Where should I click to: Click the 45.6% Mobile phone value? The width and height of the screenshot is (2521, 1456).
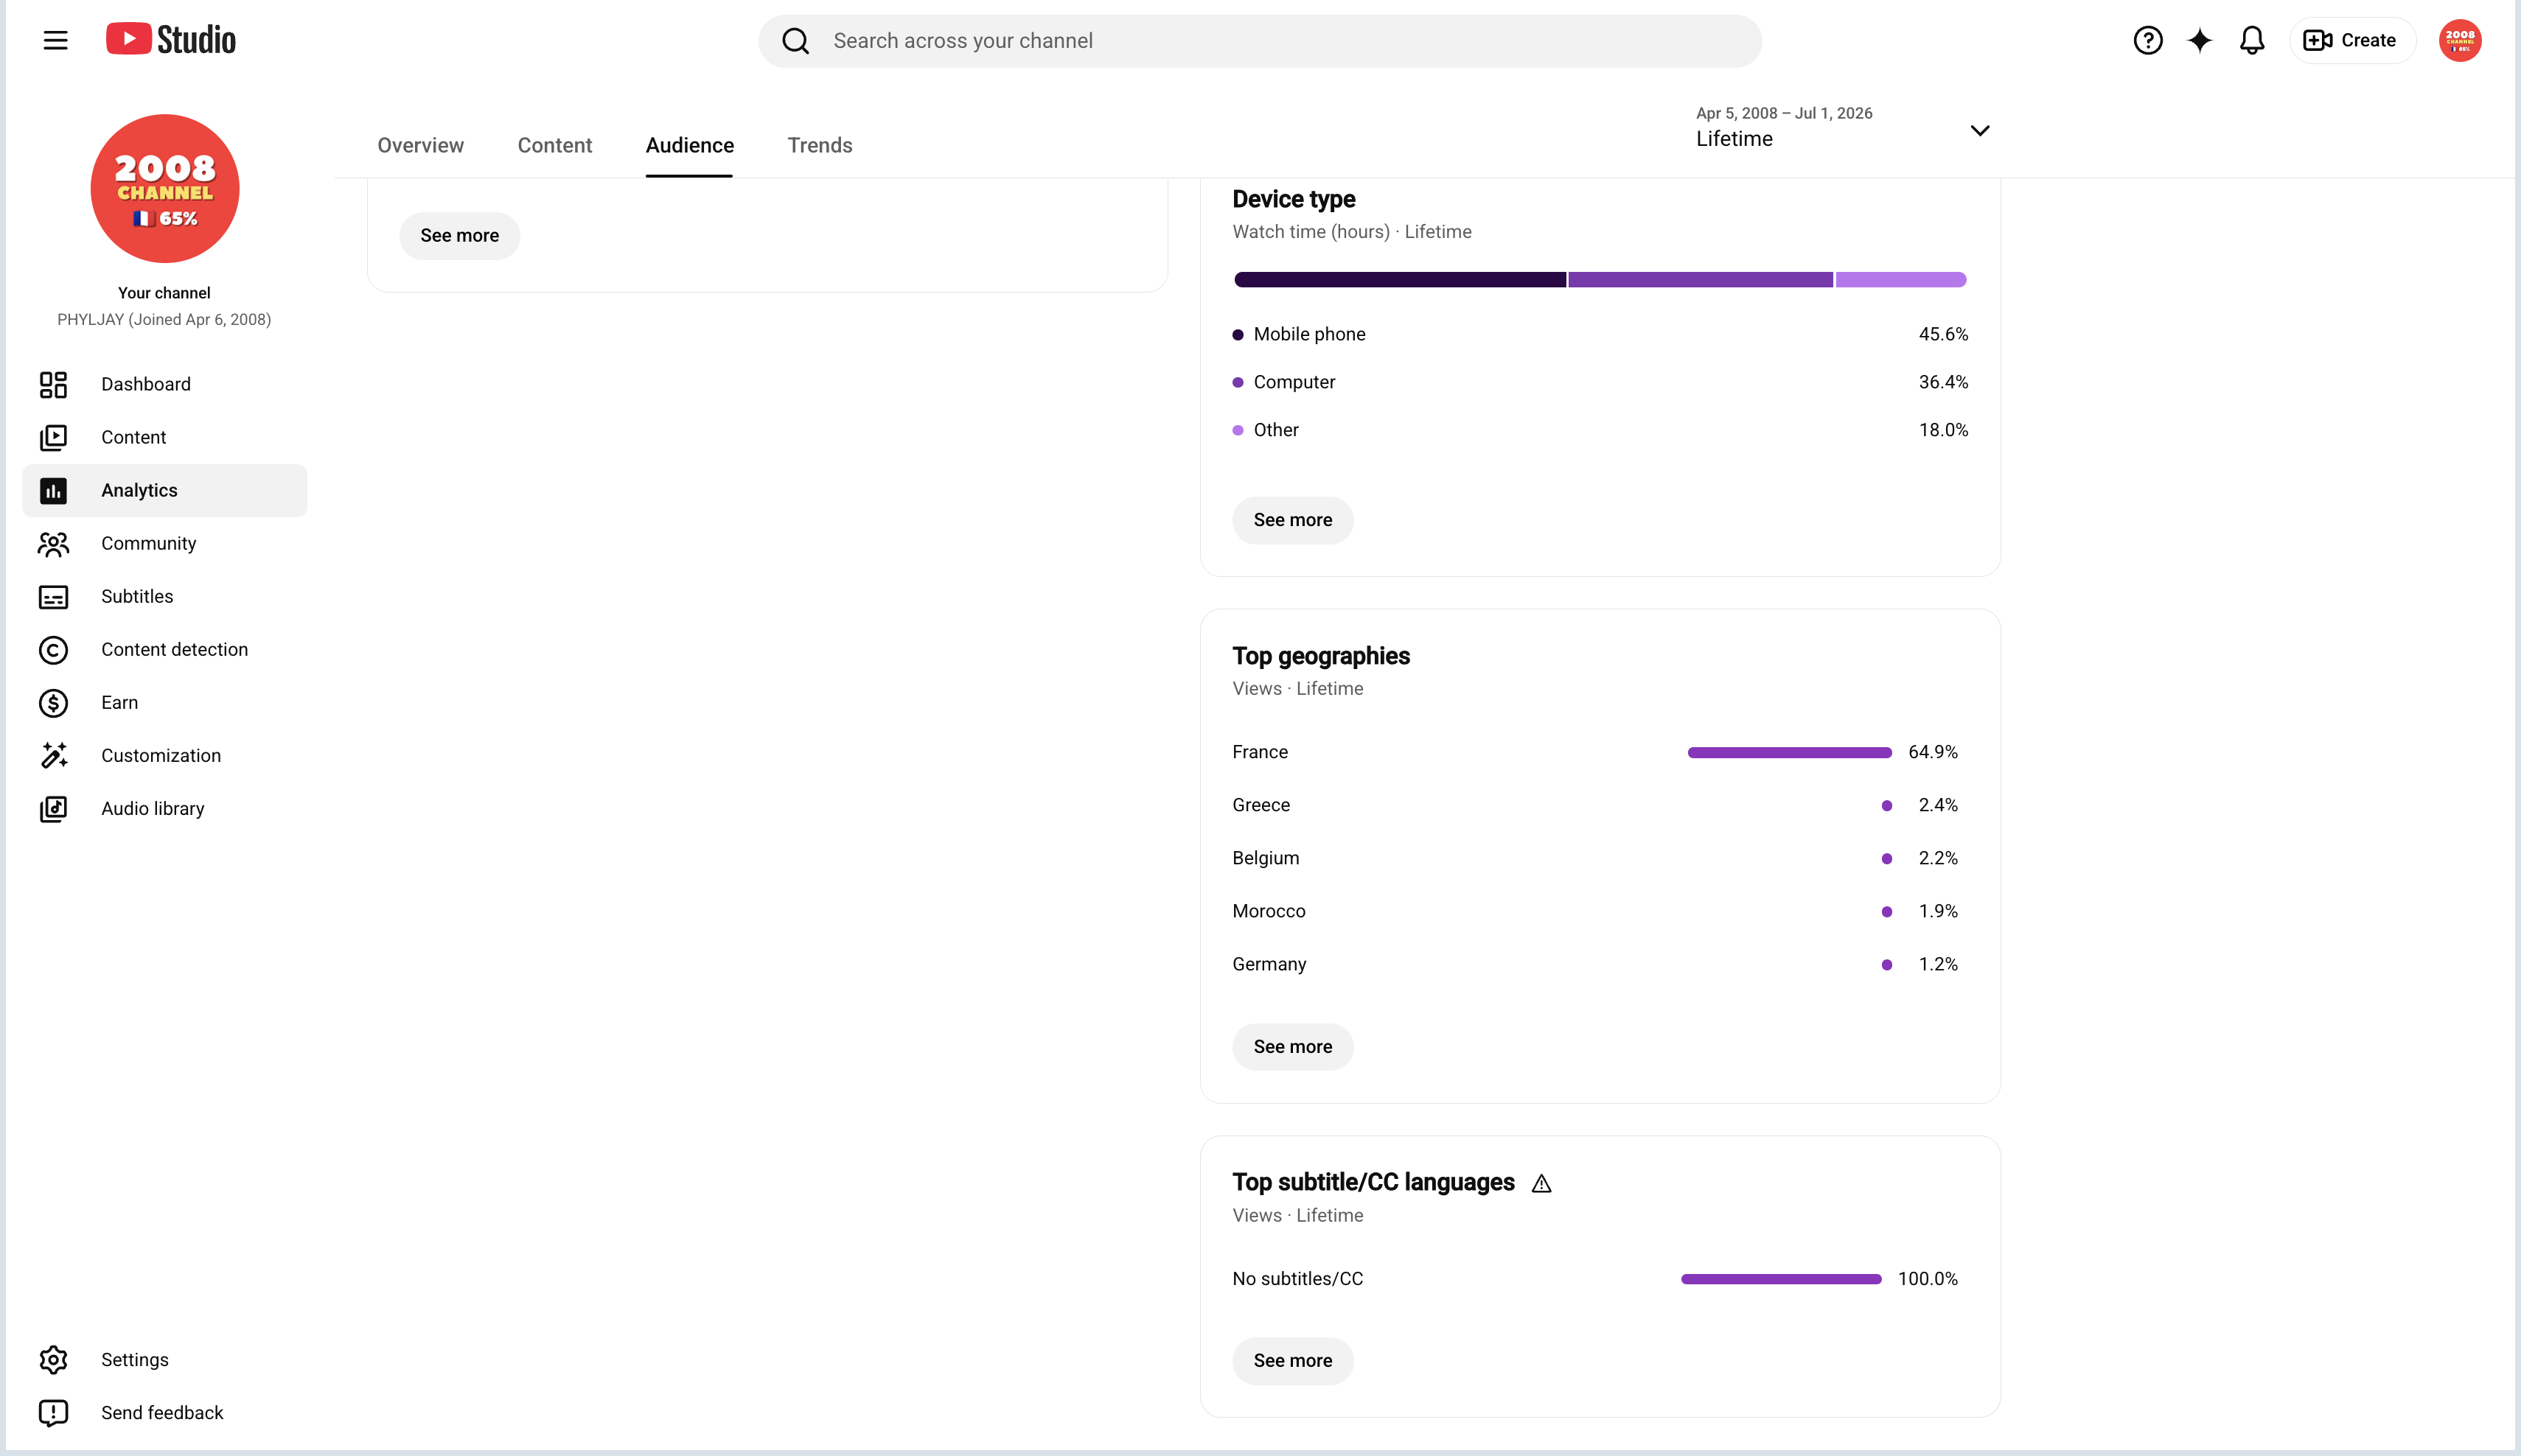tap(1943, 334)
